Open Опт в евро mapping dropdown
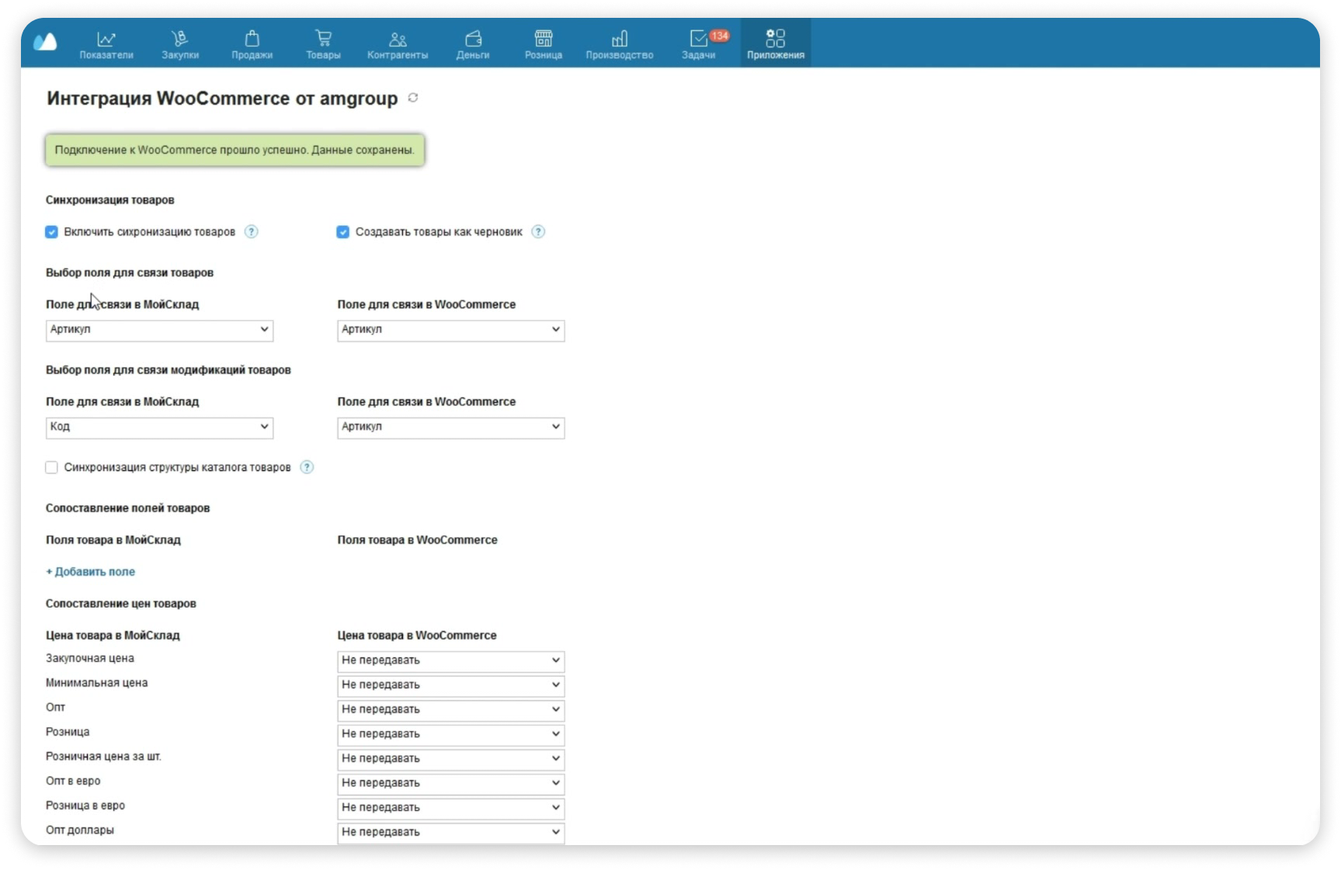 pyautogui.click(x=450, y=783)
